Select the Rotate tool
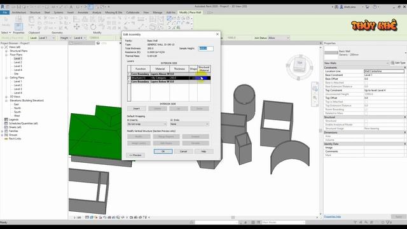The image size is (407, 229). pos(93,27)
